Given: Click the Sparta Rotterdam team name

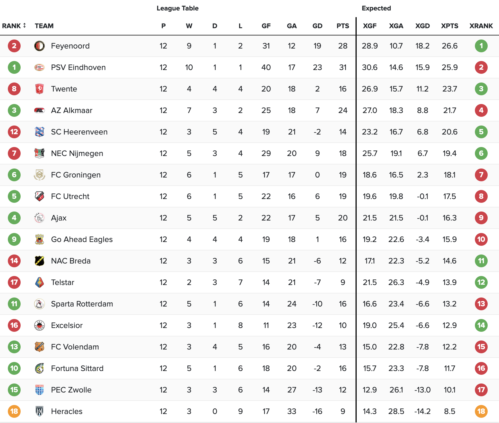Looking at the screenshot, I should (x=82, y=304).
